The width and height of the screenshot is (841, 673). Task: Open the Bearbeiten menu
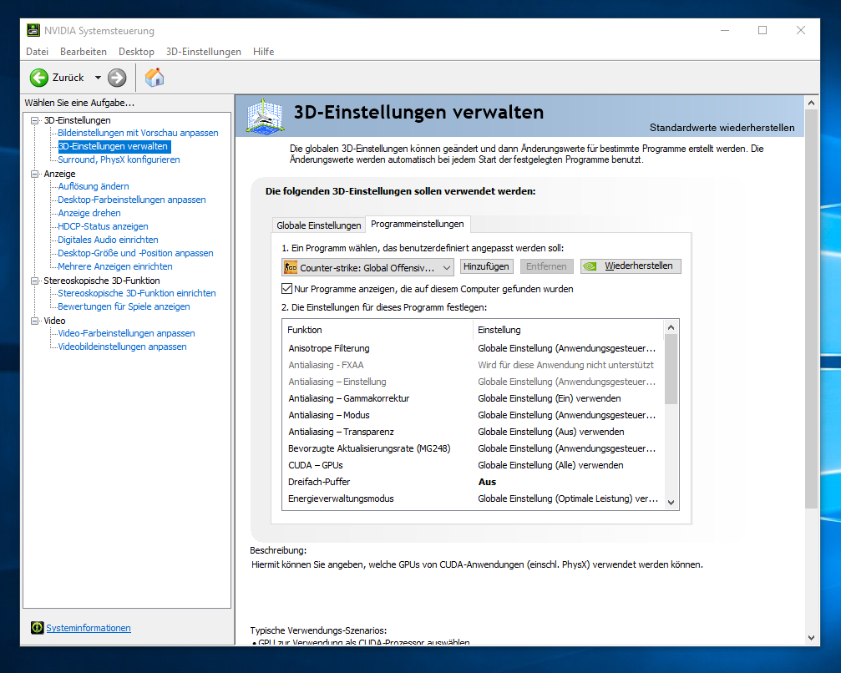point(84,52)
